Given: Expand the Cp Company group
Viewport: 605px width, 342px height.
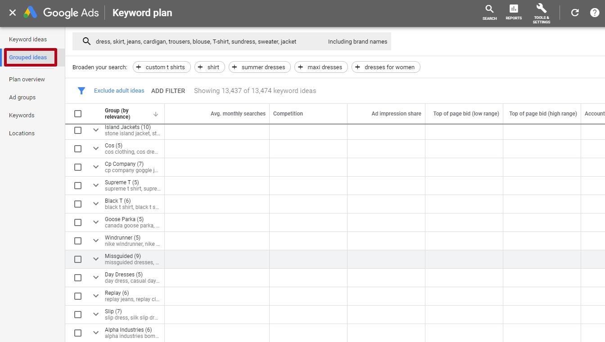Looking at the screenshot, I should 95,167.
